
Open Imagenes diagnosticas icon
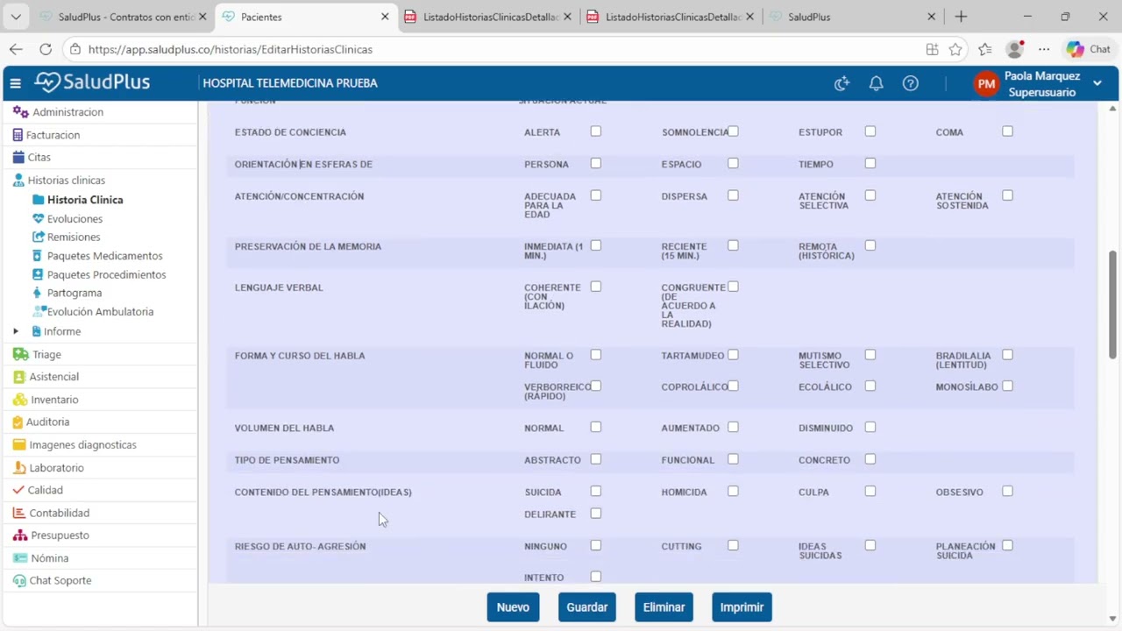coord(19,445)
